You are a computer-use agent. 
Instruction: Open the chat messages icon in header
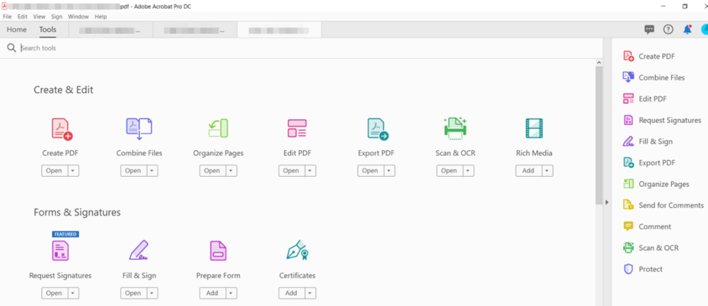click(649, 30)
